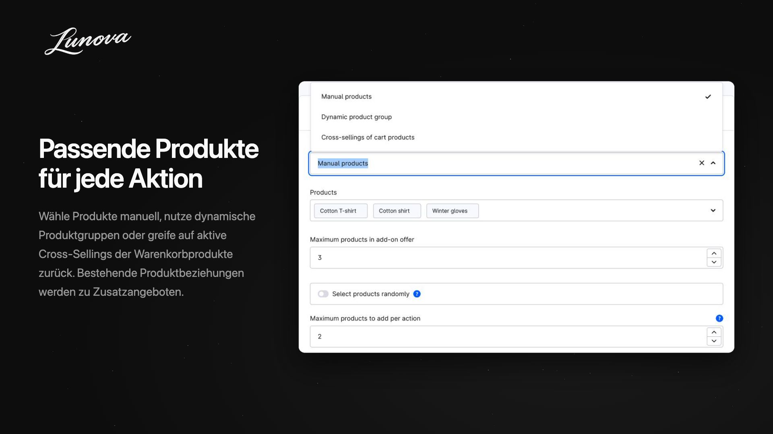Increase maximum products in add-on offer

click(x=714, y=253)
